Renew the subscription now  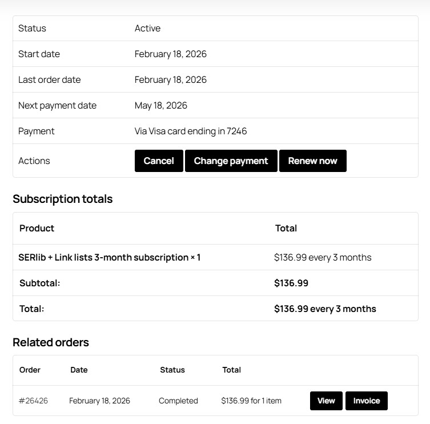(312, 161)
